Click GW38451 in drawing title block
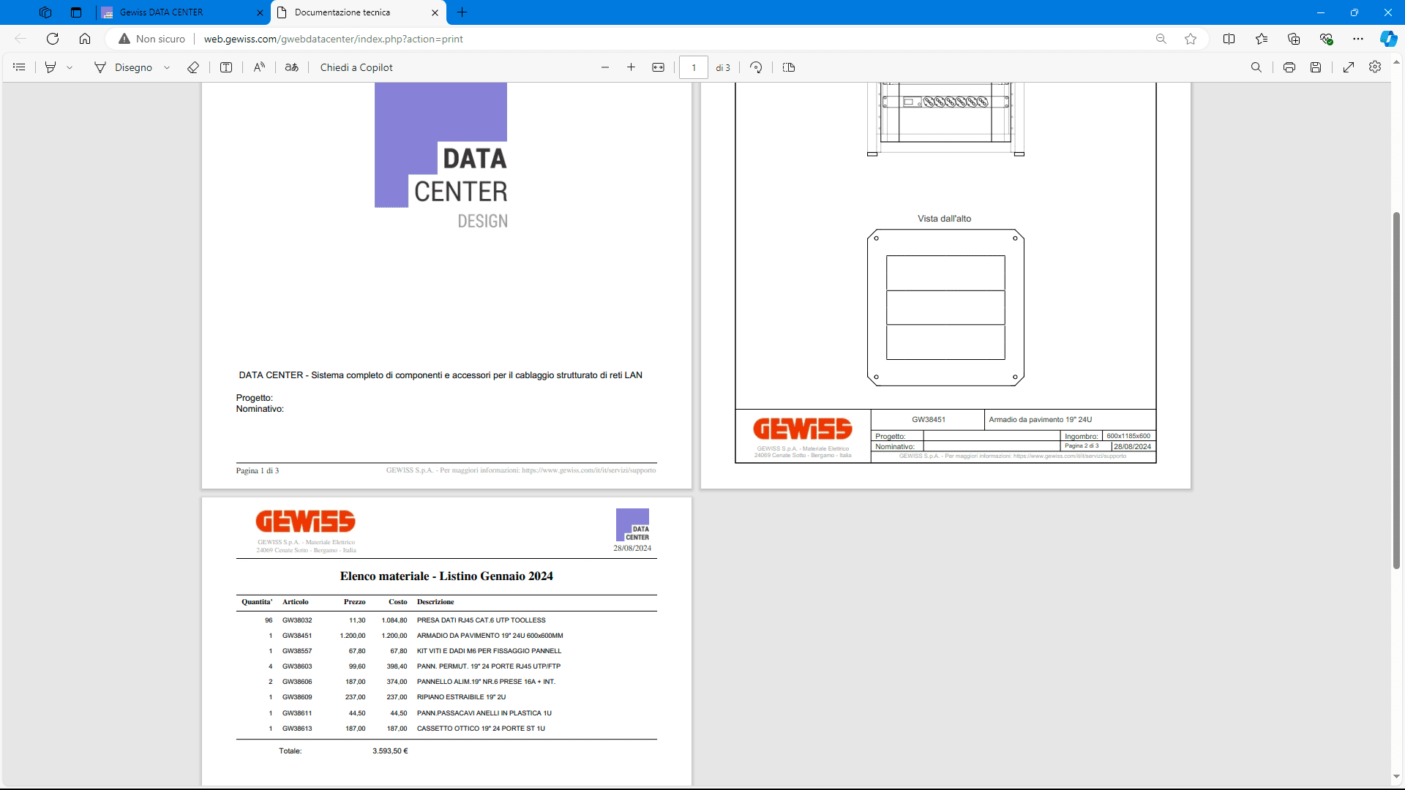The height and width of the screenshot is (790, 1405). pos(929,420)
